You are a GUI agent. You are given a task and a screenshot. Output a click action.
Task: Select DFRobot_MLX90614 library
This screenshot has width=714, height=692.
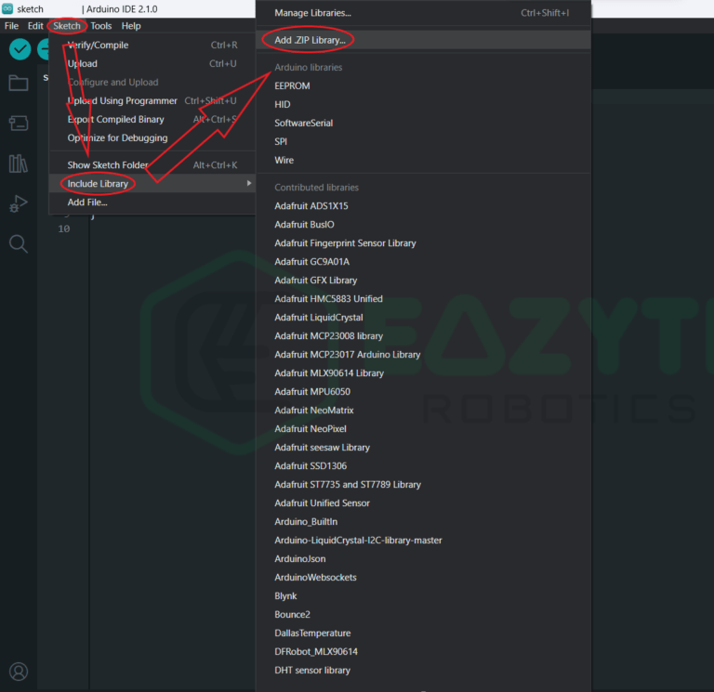[x=424, y=651]
